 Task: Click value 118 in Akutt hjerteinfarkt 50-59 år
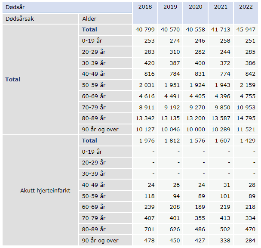pyautogui.click(x=149, y=196)
